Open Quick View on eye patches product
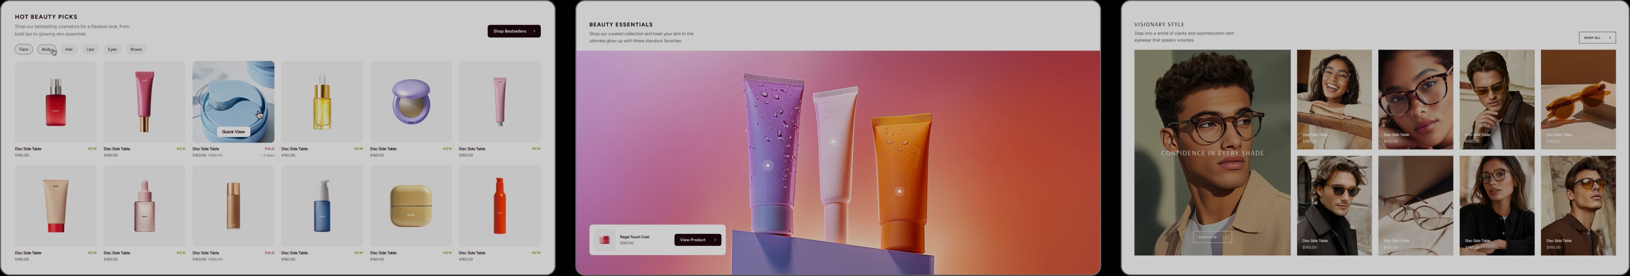The image size is (1630, 276). pyautogui.click(x=233, y=132)
